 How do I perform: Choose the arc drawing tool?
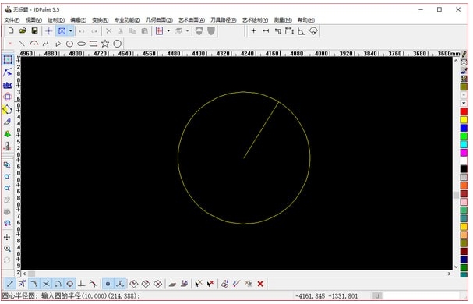click(x=34, y=44)
